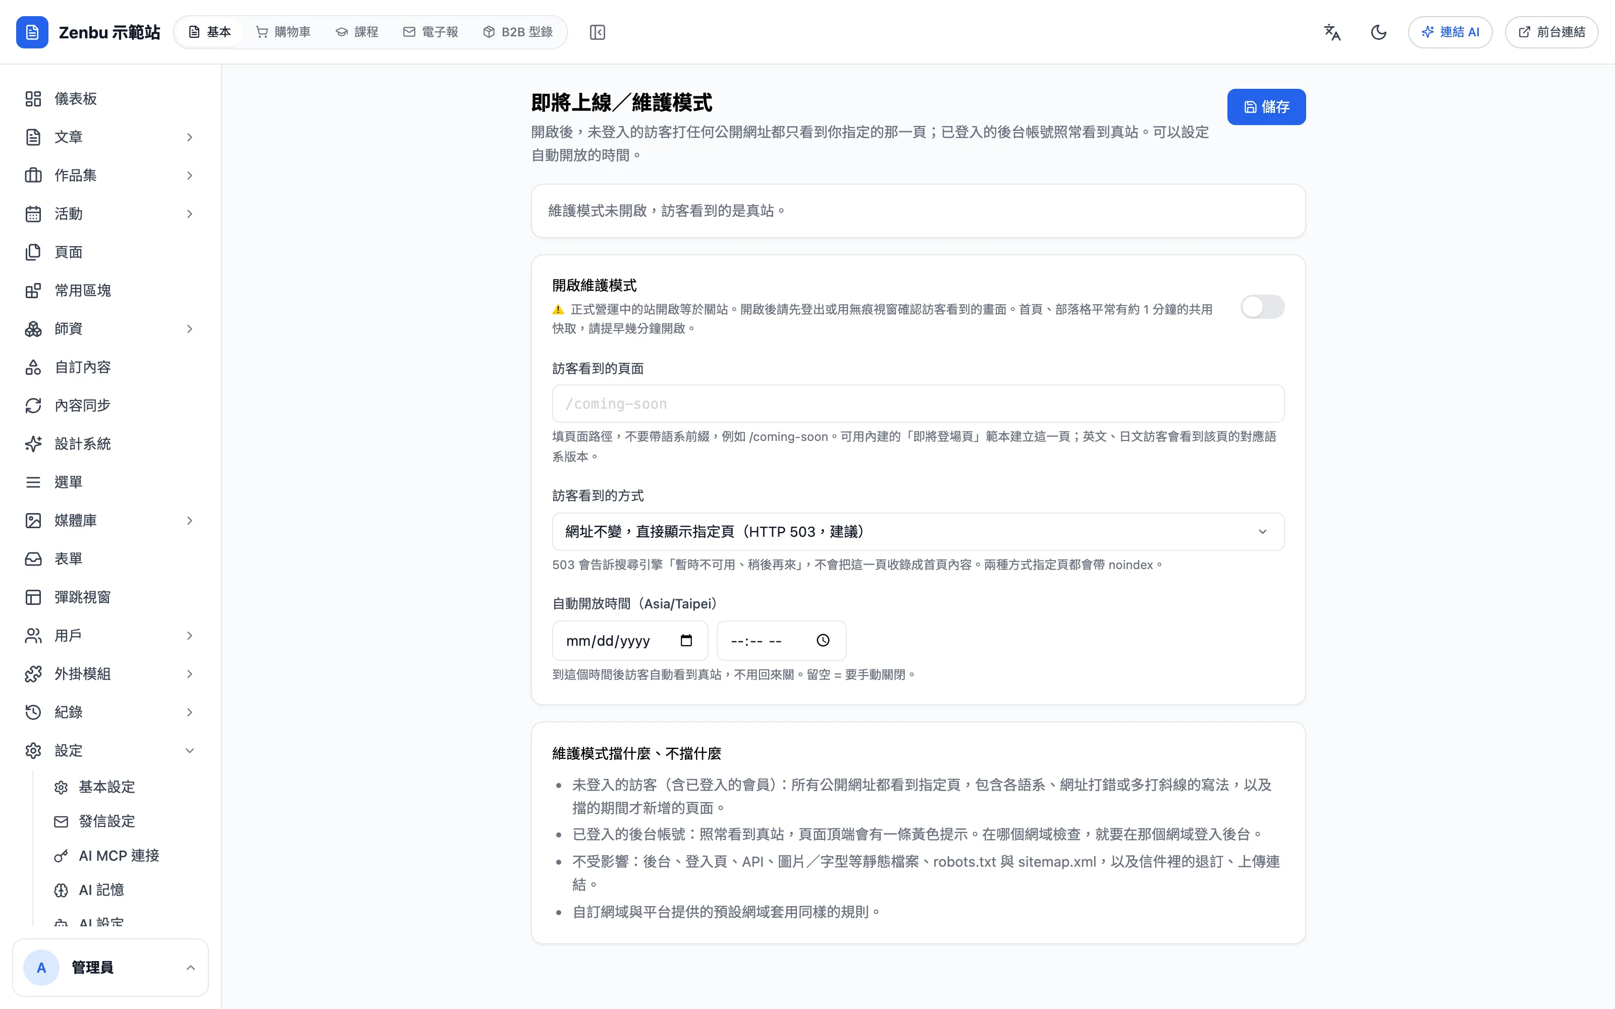Open 儀表板 dashboard icon
Image resolution: width=1615 pixels, height=1009 pixels.
coord(33,99)
